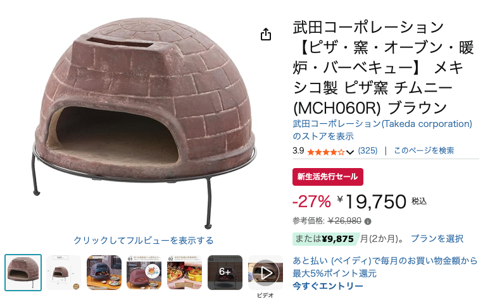Select the dark blue oven lifestyle thumbnail
Screen dimensions: 490x302
pyautogui.click(x=104, y=273)
